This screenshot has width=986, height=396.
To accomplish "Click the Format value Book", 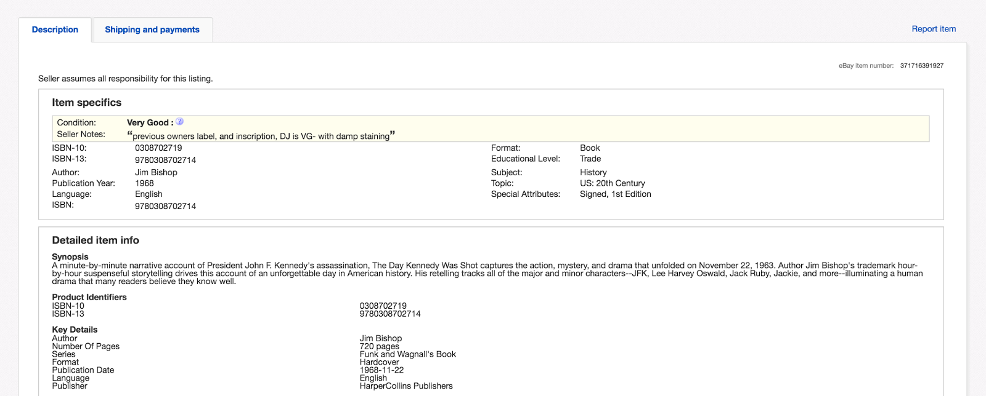I will (590, 148).
